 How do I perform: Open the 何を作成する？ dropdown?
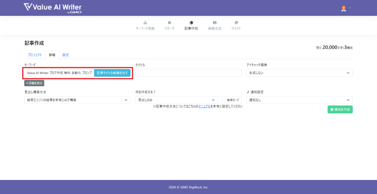pos(176,100)
